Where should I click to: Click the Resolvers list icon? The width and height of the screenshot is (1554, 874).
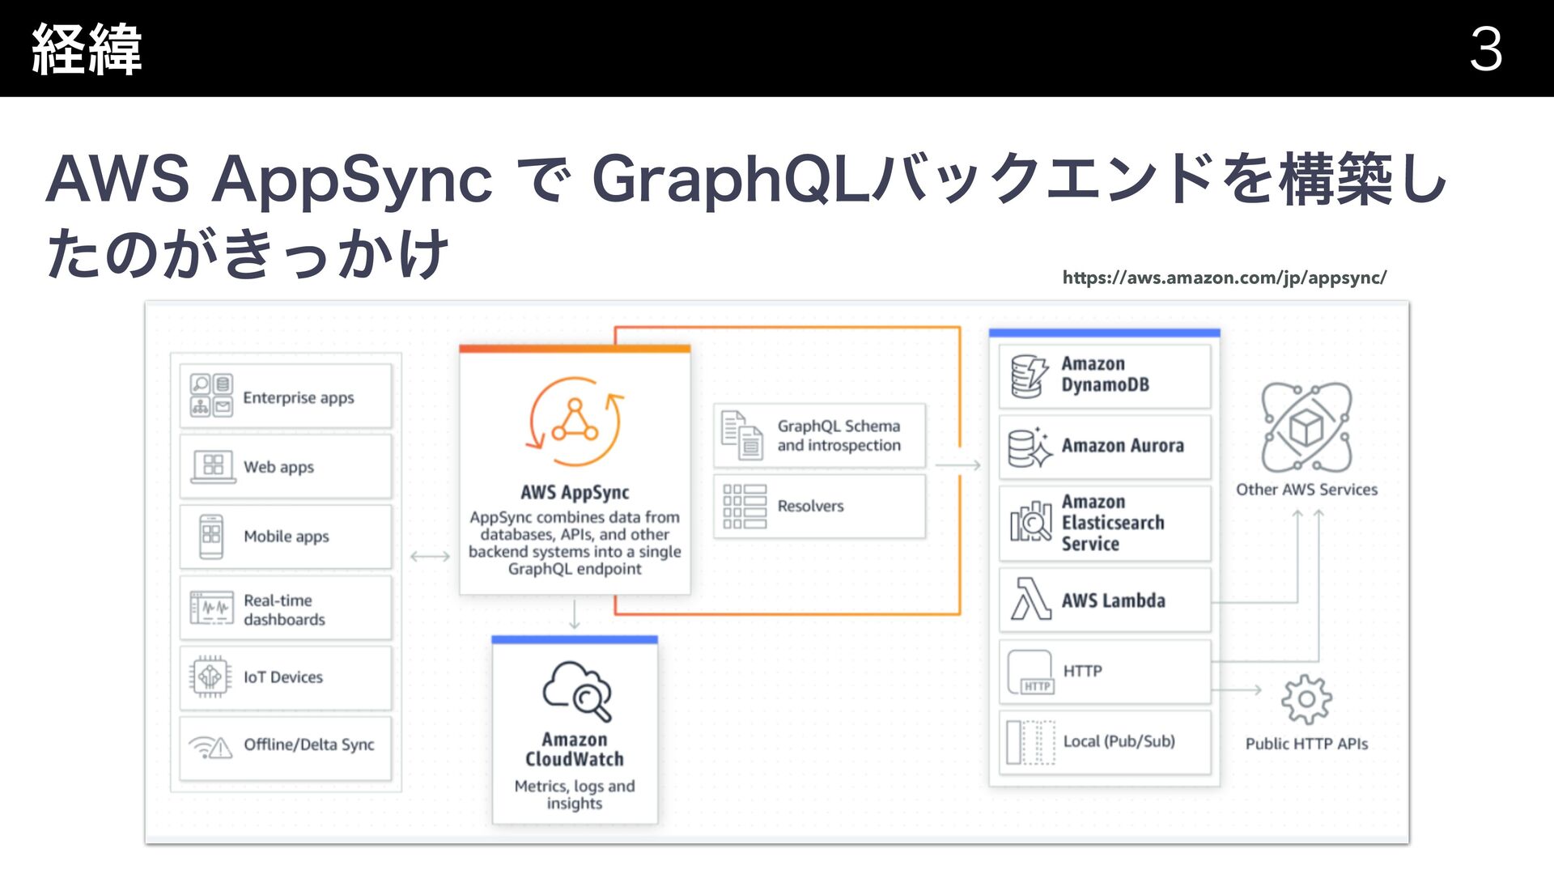click(x=745, y=507)
